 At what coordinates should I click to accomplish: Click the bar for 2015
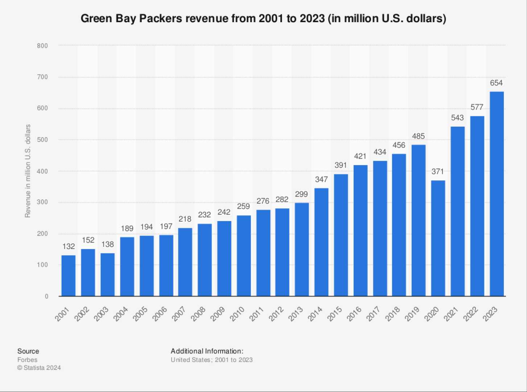click(x=341, y=235)
